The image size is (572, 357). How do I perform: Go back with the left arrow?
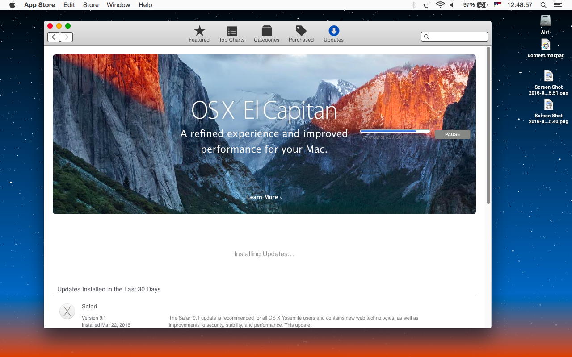(54, 37)
